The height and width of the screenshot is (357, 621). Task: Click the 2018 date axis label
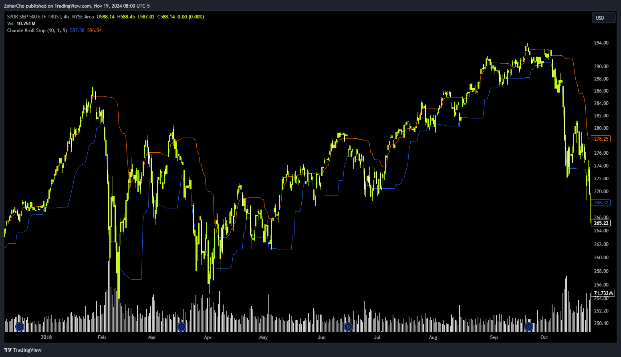point(46,337)
